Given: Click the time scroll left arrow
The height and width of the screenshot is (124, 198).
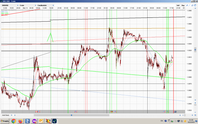Looking at the screenshot, I should [x=15, y=115].
